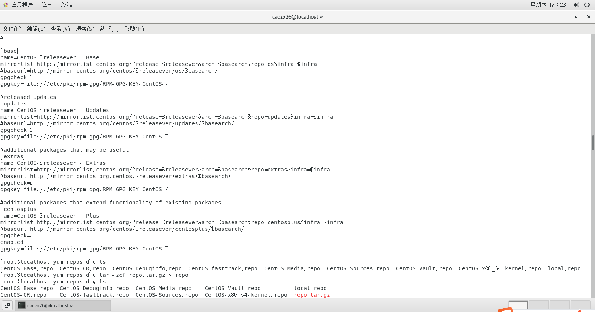The height and width of the screenshot is (312, 595).
Task: Click the red repo.tar.gz filename
Action: click(x=312, y=295)
